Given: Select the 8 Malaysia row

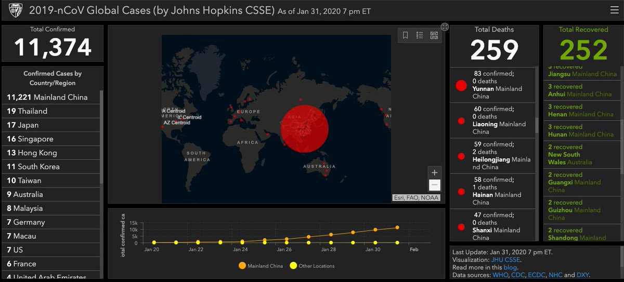Looking at the screenshot, I should pyautogui.click(x=51, y=208).
